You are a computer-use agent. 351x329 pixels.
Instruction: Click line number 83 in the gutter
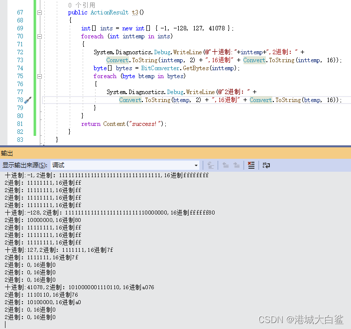(x=20, y=140)
